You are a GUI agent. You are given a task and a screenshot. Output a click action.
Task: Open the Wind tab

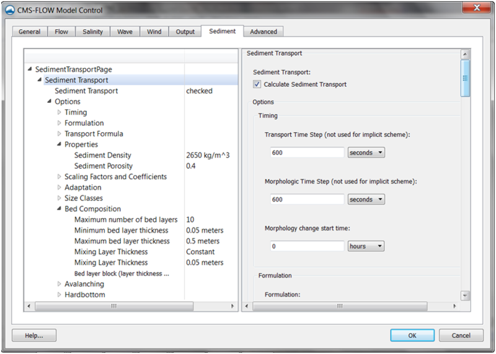(x=154, y=32)
